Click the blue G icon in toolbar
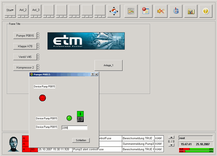Viewport: 217px width, 156px height. (176, 11)
